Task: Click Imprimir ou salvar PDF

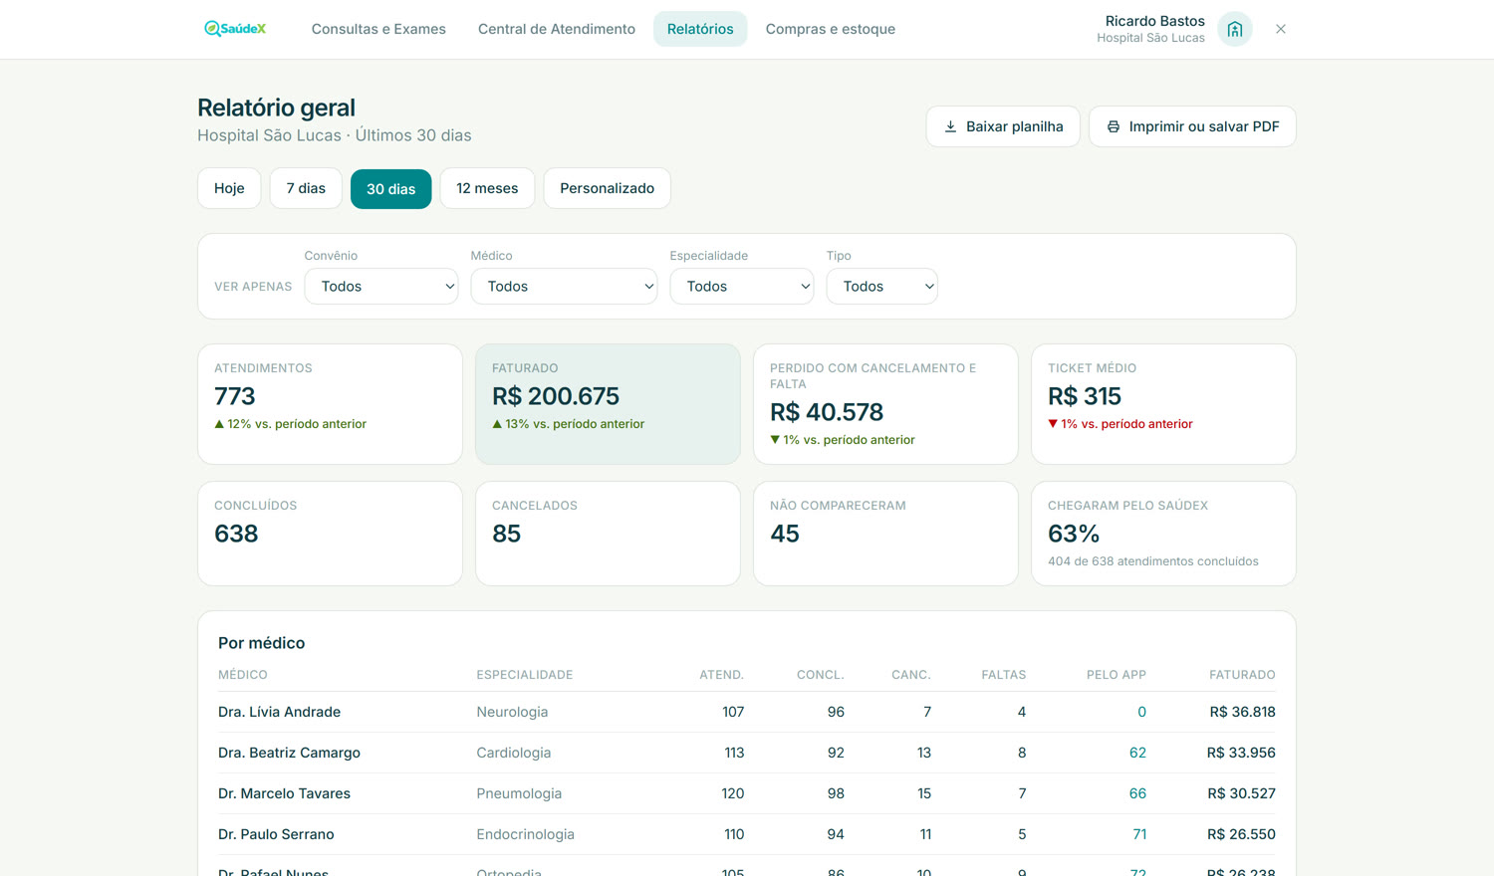Action: pyautogui.click(x=1192, y=126)
